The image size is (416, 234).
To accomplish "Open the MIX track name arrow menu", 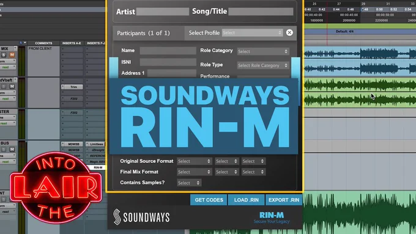I will tap(15, 48).
